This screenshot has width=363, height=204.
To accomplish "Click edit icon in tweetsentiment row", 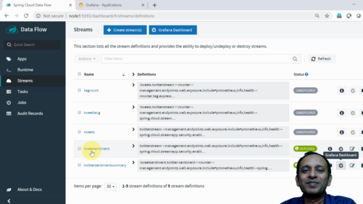I will pos(352,148).
